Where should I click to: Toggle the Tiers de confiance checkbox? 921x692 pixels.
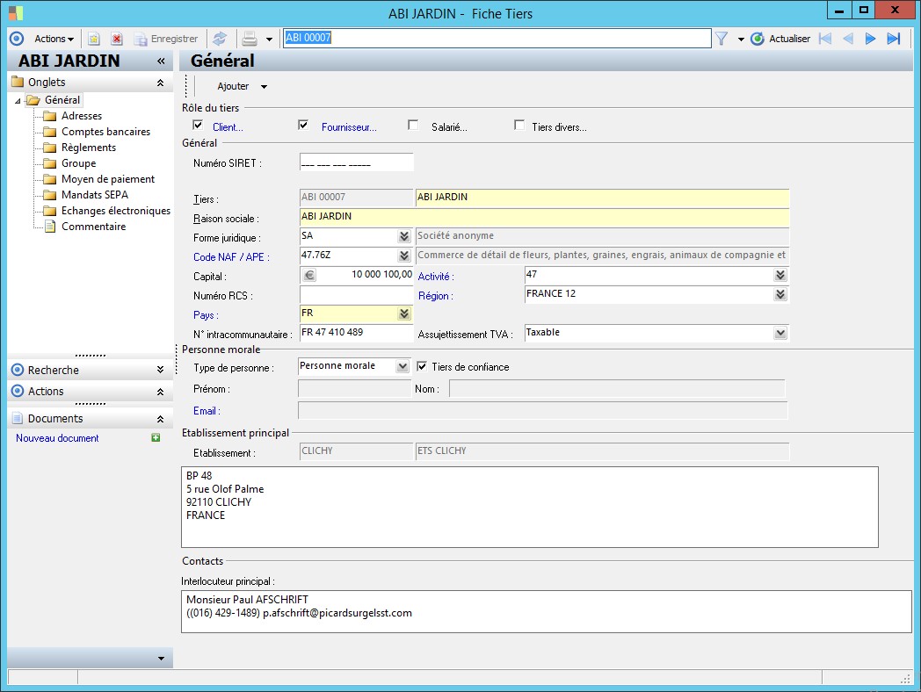pos(422,366)
